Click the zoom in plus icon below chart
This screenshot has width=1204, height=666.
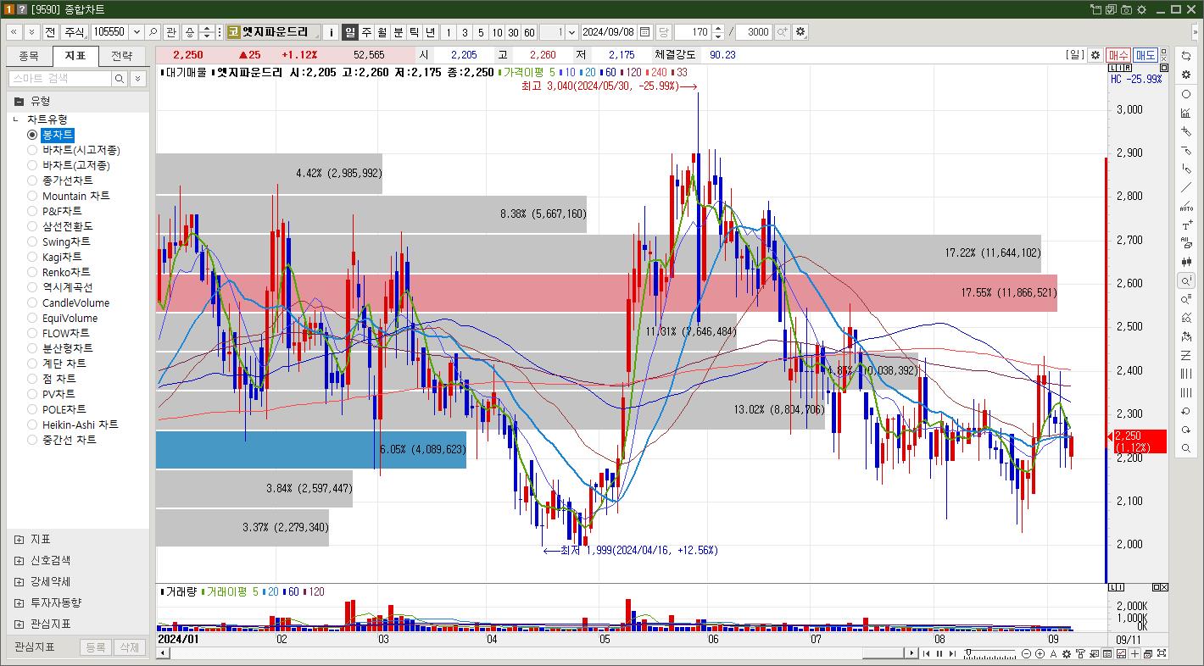point(1040,653)
